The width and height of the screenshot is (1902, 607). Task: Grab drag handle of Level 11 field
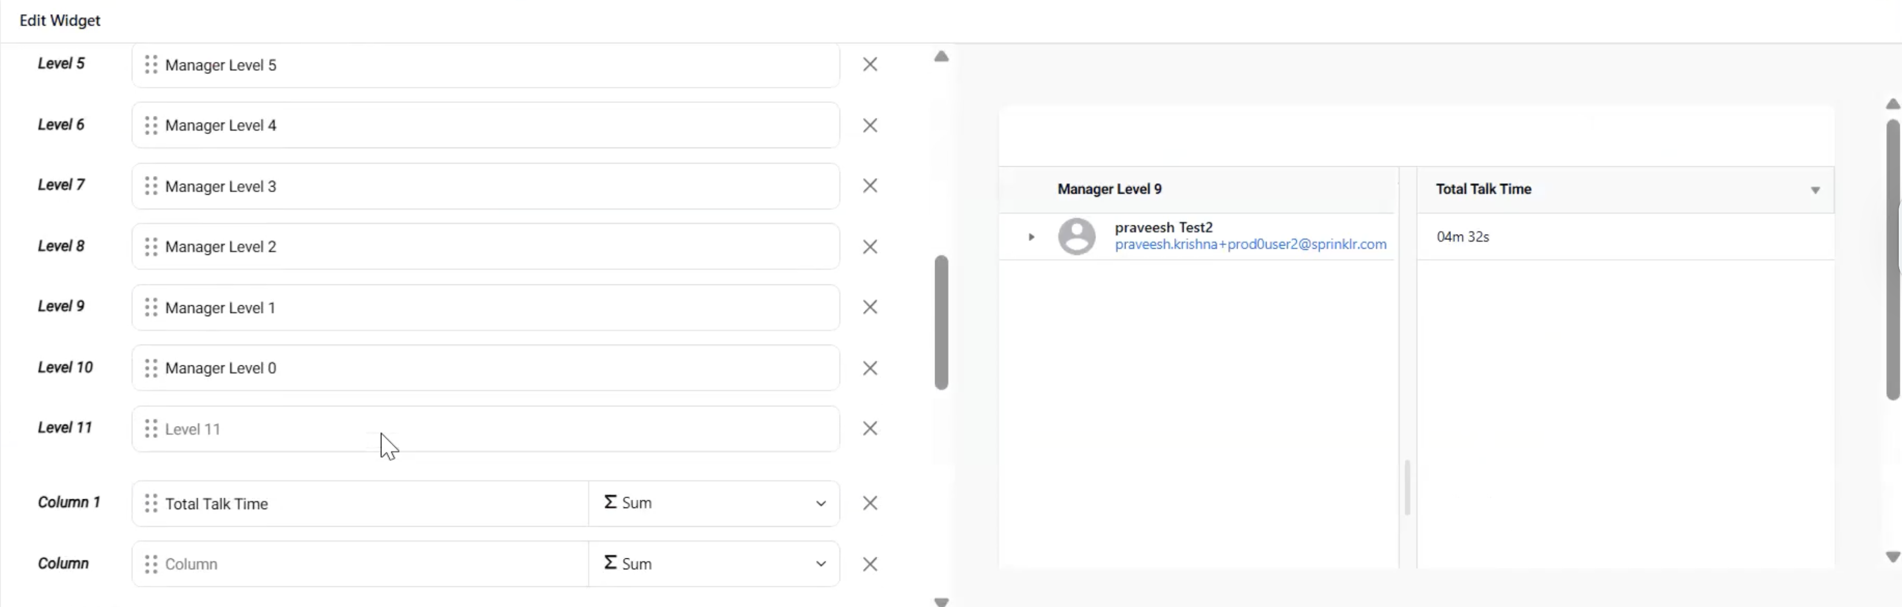152,429
